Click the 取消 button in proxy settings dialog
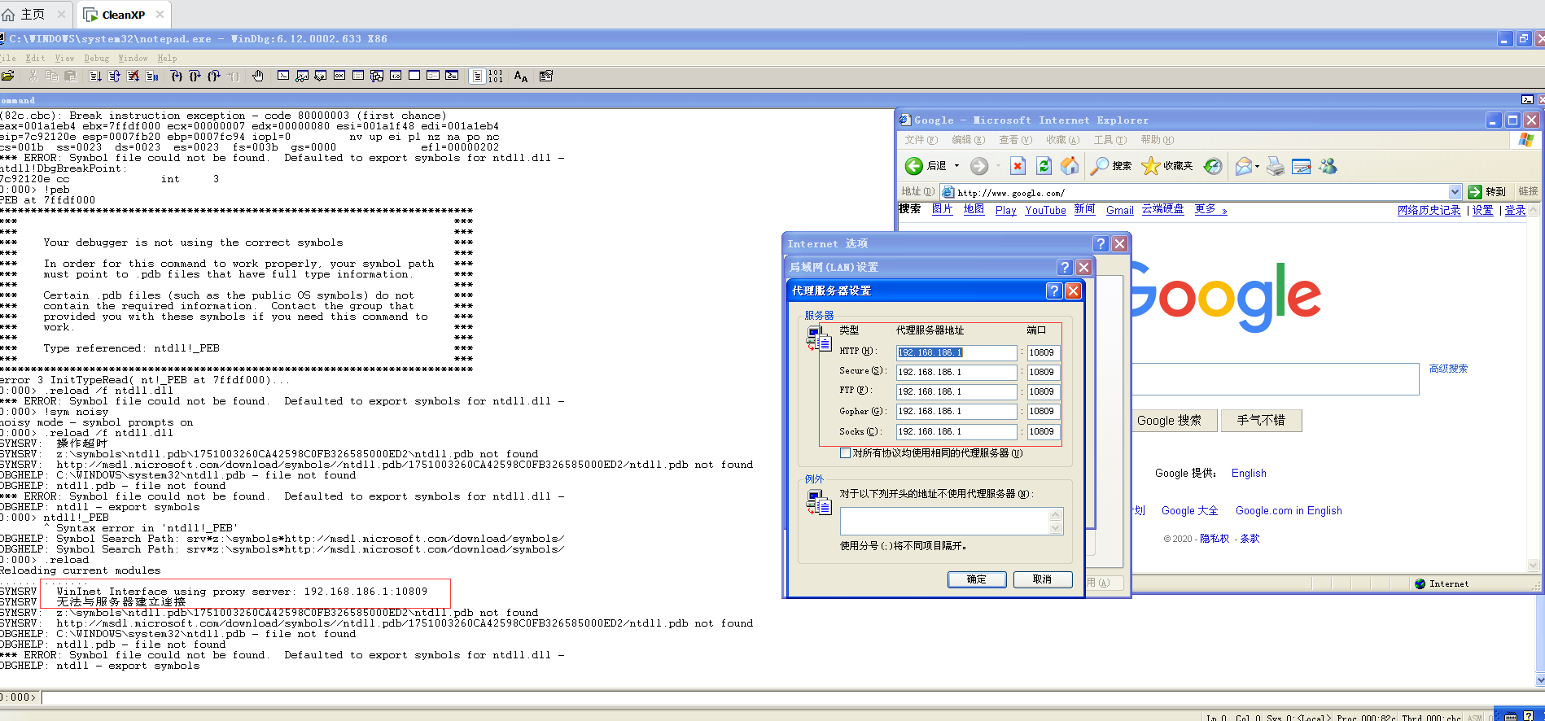Viewport: 1545px width, 721px height. 1043,579
